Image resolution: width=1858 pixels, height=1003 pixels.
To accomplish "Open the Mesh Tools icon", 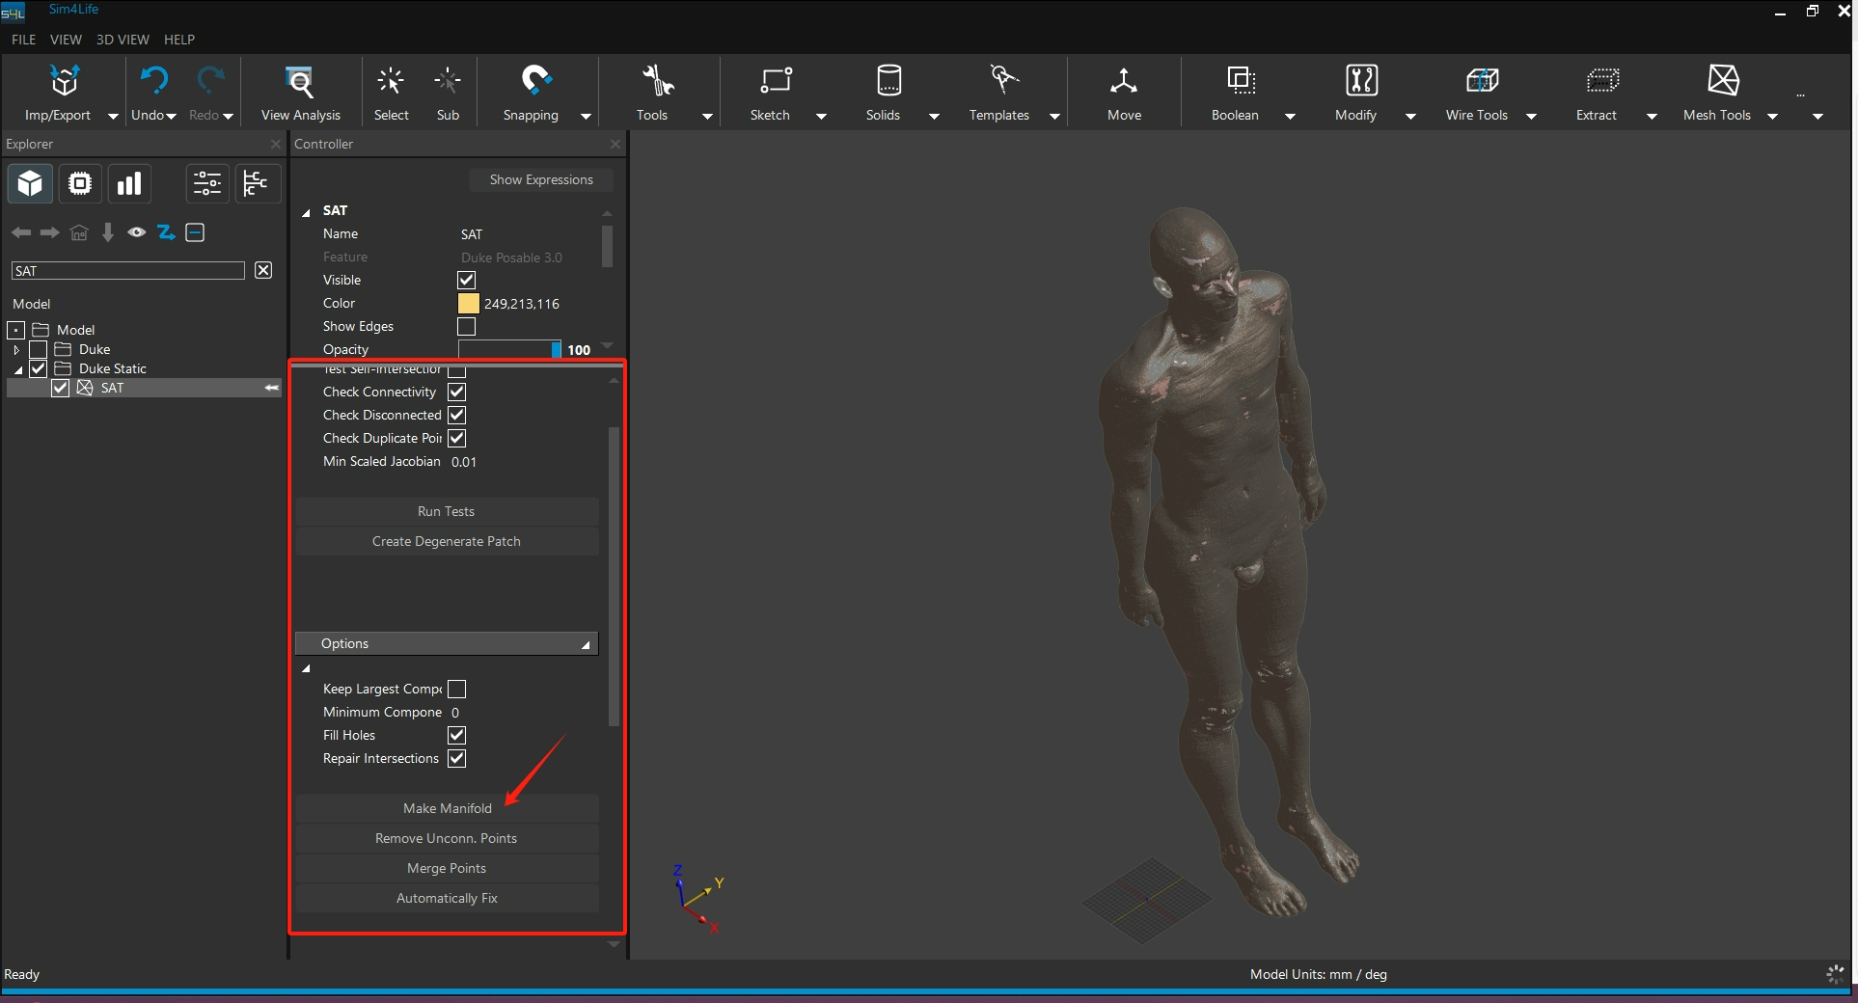I will [1722, 81].
